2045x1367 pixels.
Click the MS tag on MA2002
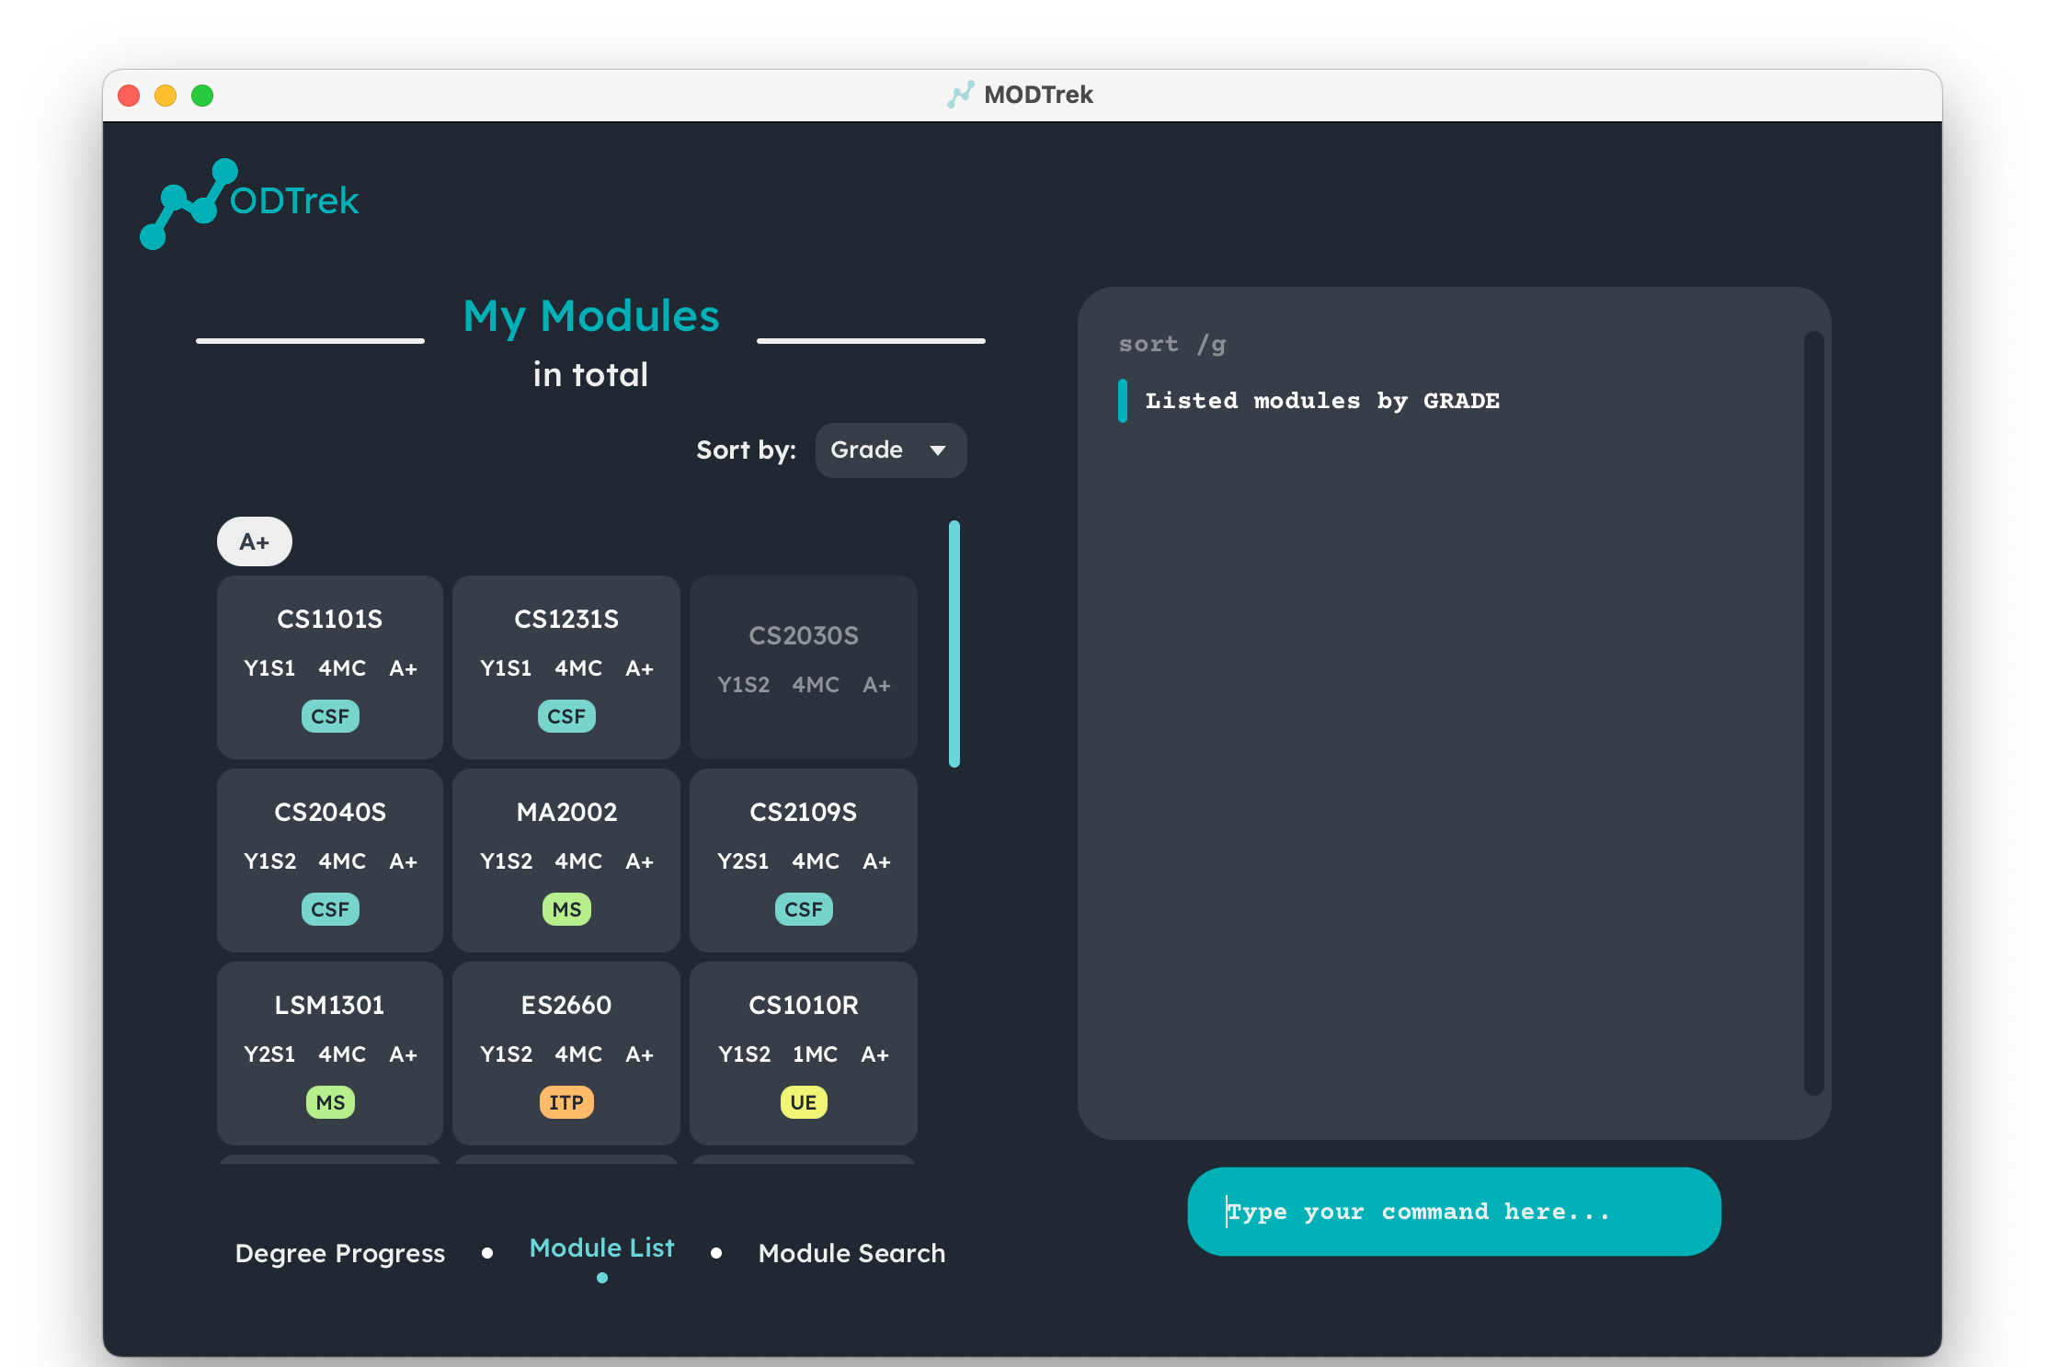point(566,909)
